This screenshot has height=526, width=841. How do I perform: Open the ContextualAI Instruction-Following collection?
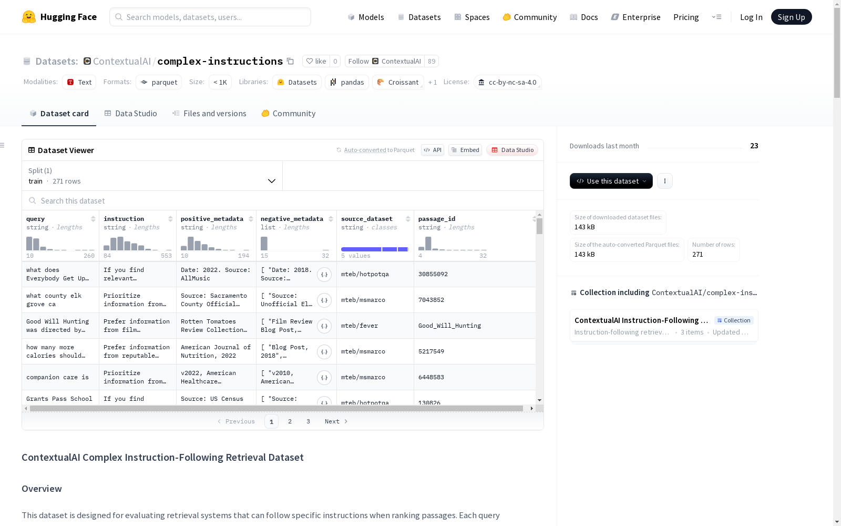[663, 326]
